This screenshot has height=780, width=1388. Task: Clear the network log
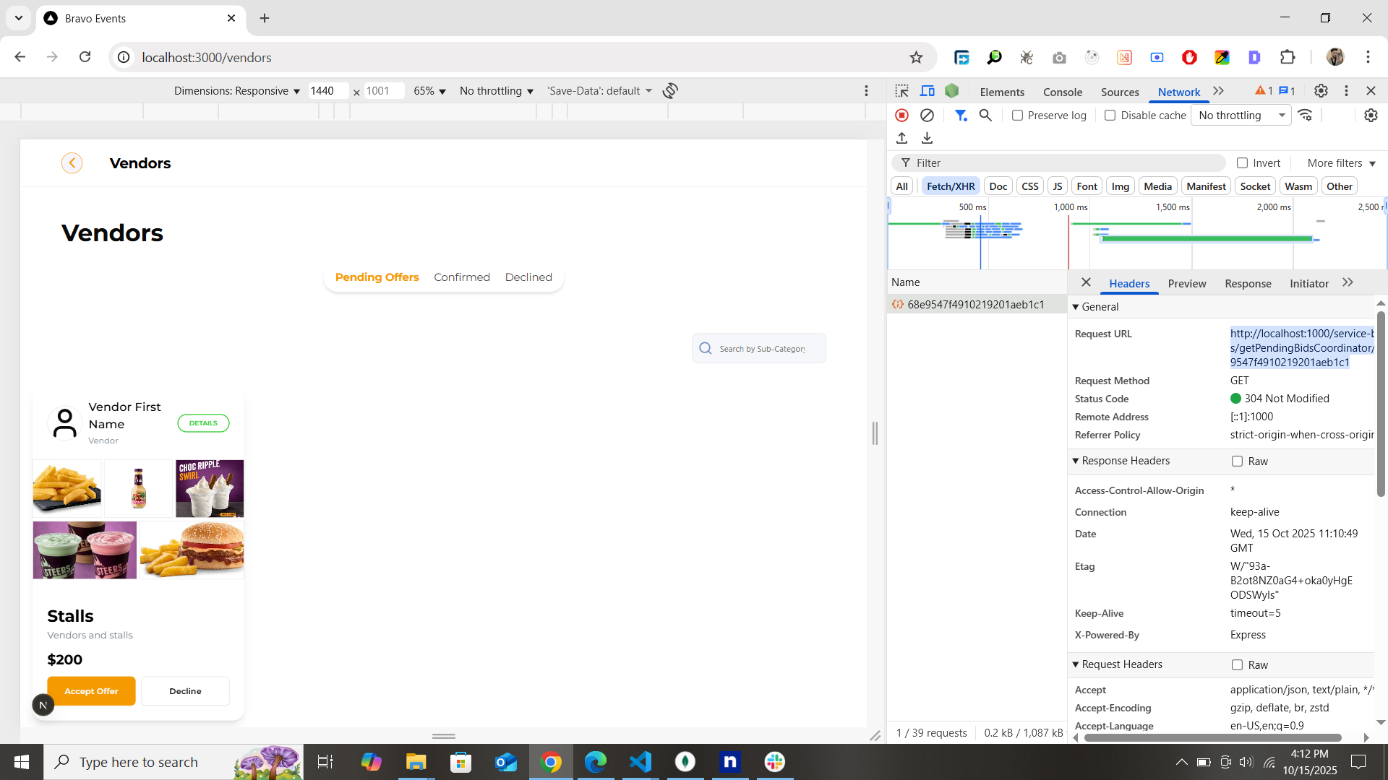click(x=927, y=116)
